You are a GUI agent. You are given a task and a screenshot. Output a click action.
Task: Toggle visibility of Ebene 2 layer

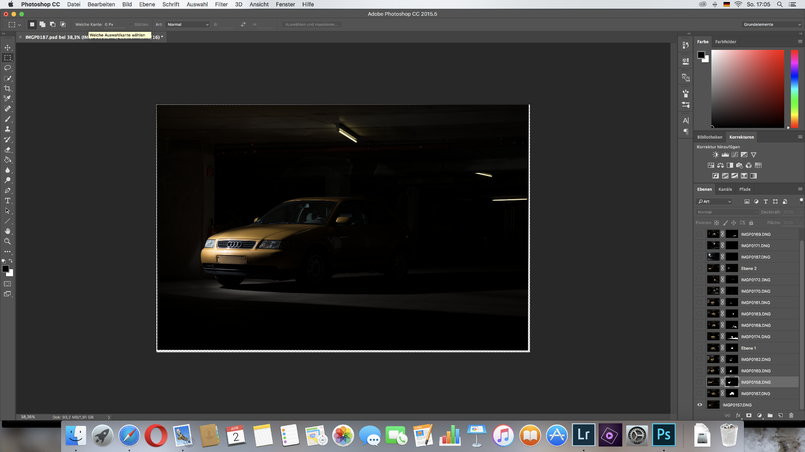click(700, 269)
